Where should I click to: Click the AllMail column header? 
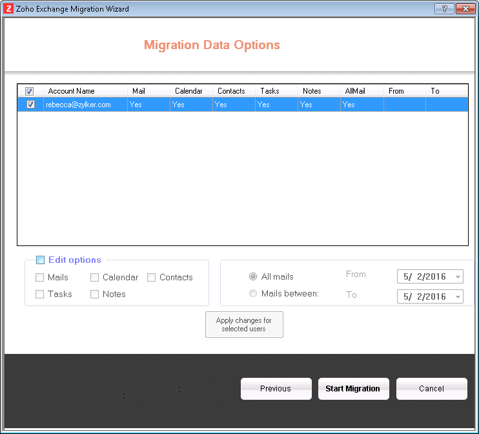(x=354, y=91)
